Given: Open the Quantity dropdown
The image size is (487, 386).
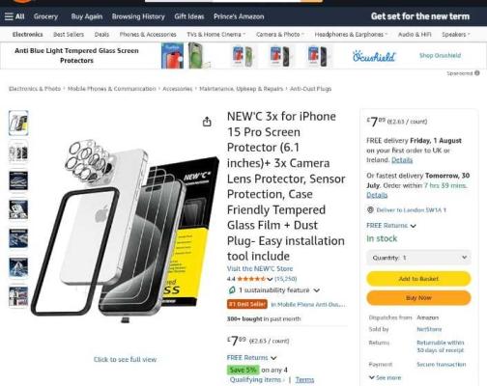Looking at the screenshot, I should (x=418, y=258).
